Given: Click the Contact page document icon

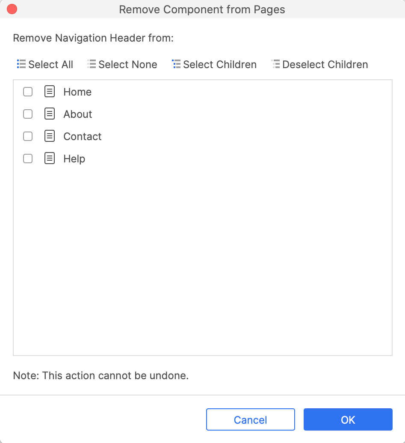Looking at the screenshot, I should [50, 136].
